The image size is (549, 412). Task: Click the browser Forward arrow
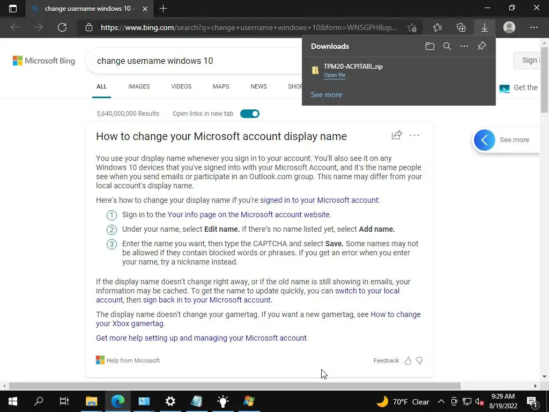pyautogui.click(x=39, y=27)
